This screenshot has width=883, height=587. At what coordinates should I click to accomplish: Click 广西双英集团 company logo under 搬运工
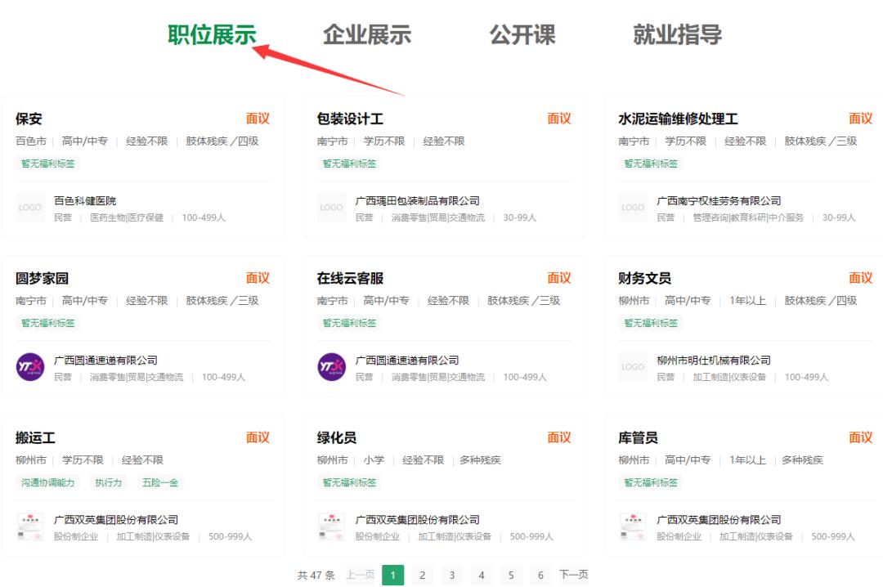click(30, 527)
